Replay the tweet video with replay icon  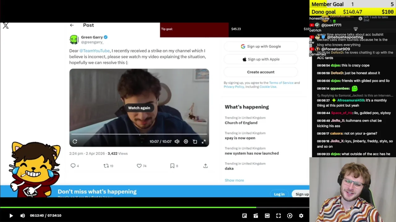75,142
